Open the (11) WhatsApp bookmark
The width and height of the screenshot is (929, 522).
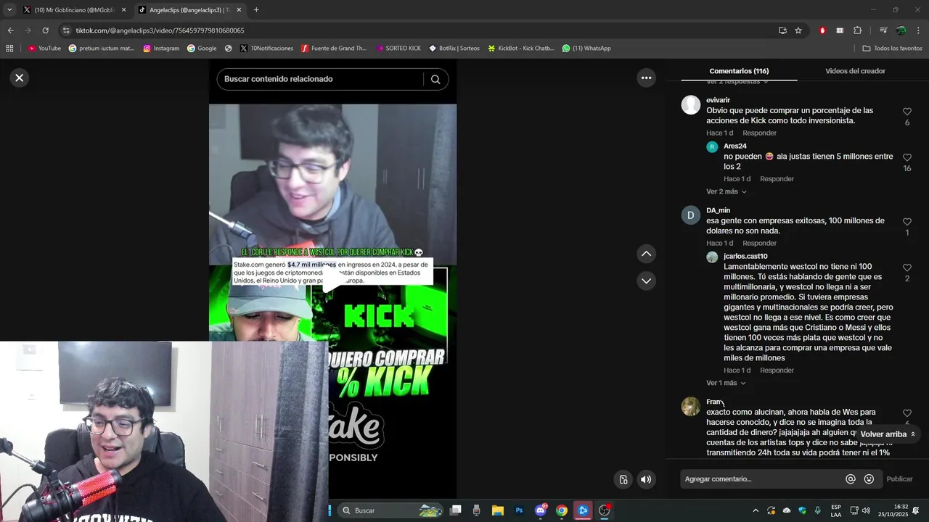click(x=586, y=49)
